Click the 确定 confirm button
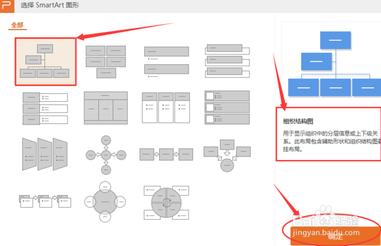381x246 pixels. pos(336,236)
